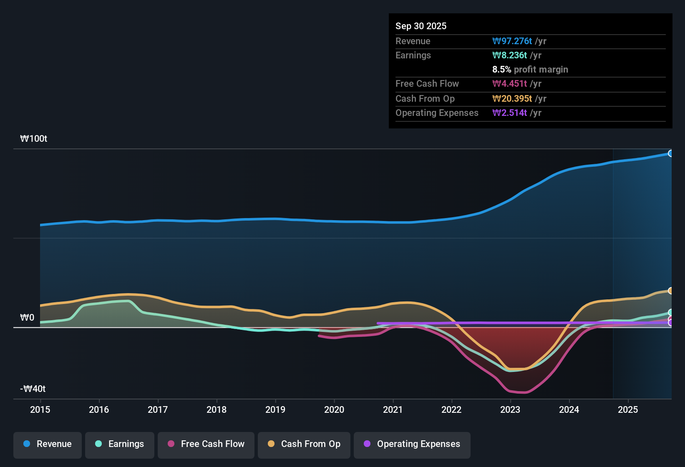Toggle the Revenue series visibility
This screenshot has width=685, height=467.
point(47,444)
